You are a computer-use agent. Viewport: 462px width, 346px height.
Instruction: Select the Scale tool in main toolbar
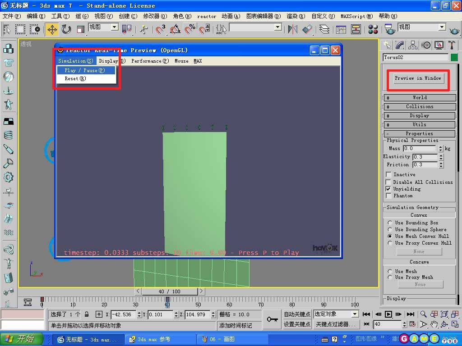pos(80,29)
